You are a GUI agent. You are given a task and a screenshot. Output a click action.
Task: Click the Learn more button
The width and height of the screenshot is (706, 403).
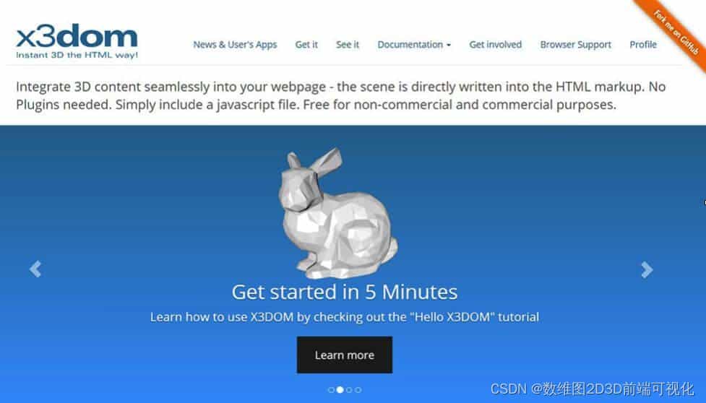pyautogui.click(x=345, y=355)
